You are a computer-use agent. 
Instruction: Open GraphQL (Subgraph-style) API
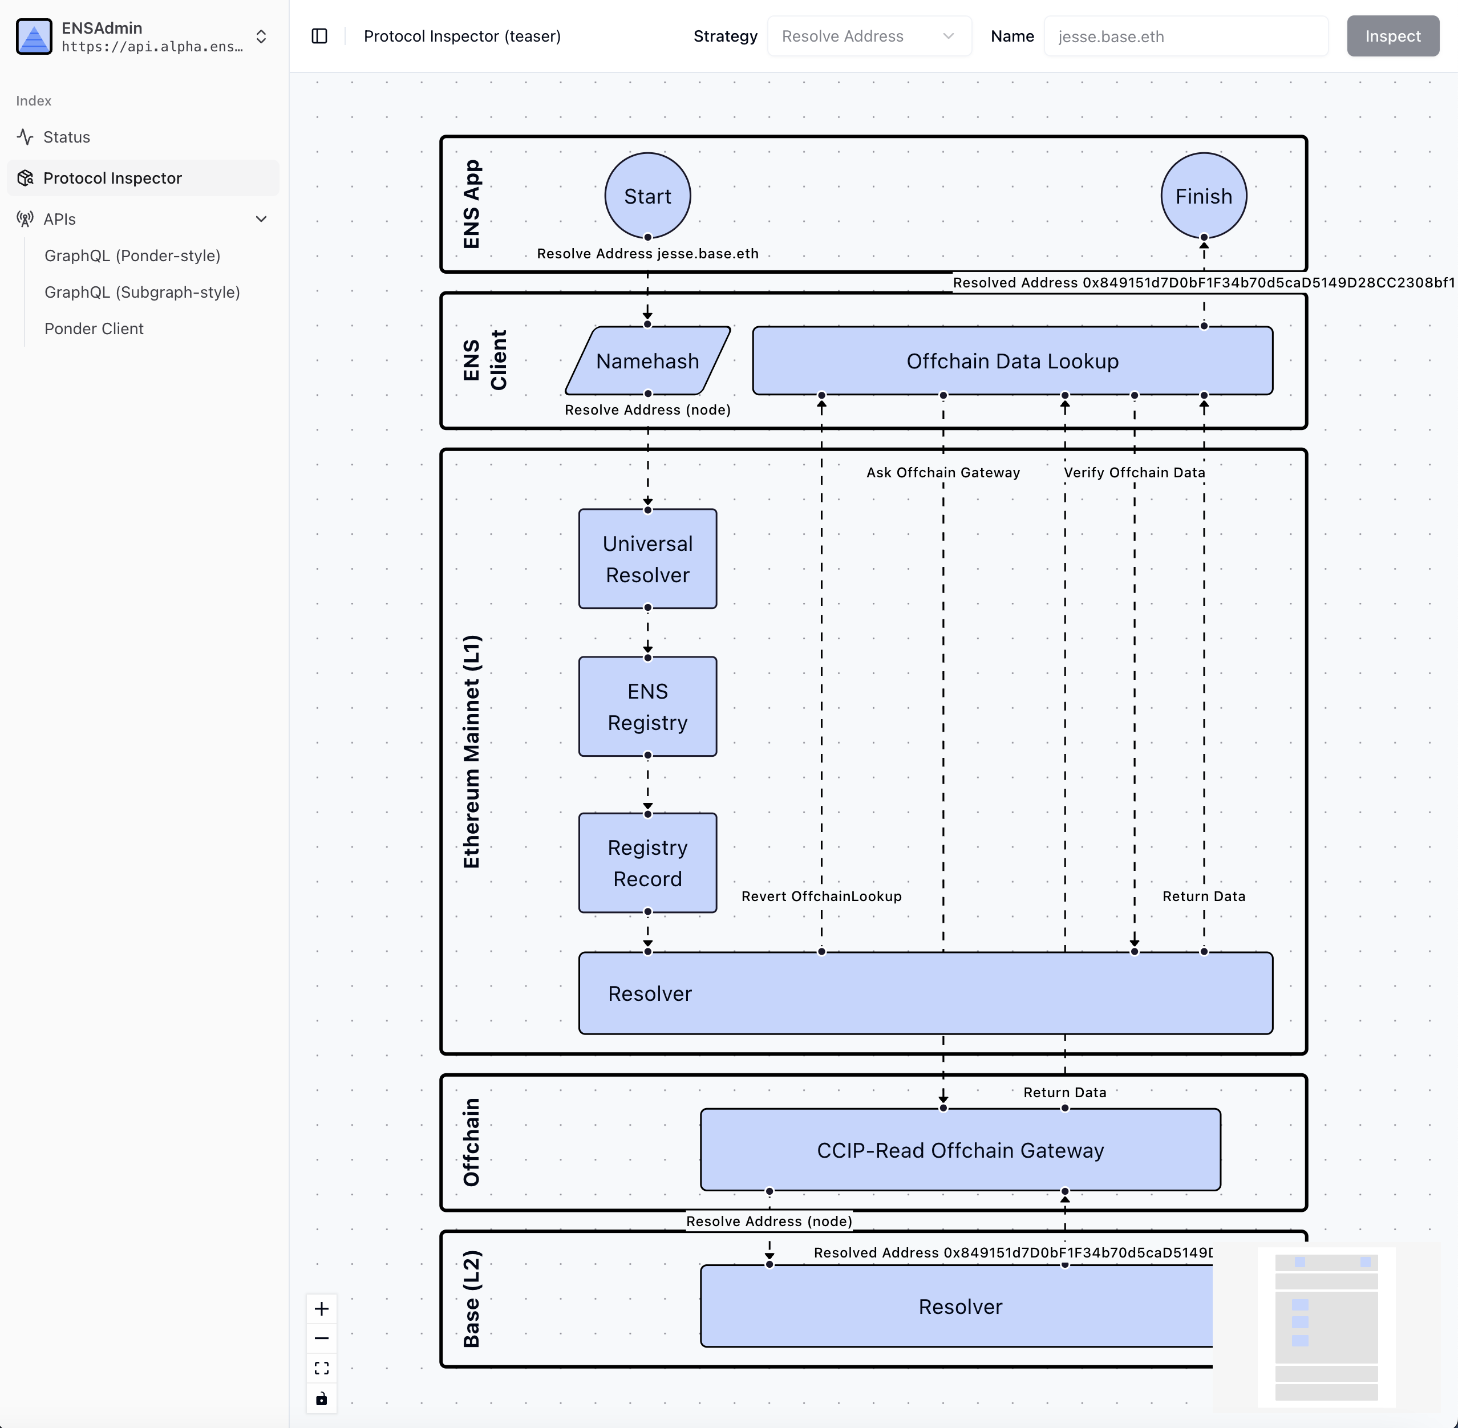pos(141,293)
